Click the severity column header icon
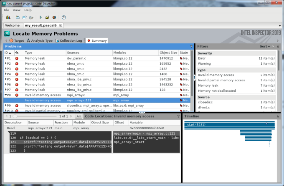This screenshot has height=186, width=284. click(17, 53)
